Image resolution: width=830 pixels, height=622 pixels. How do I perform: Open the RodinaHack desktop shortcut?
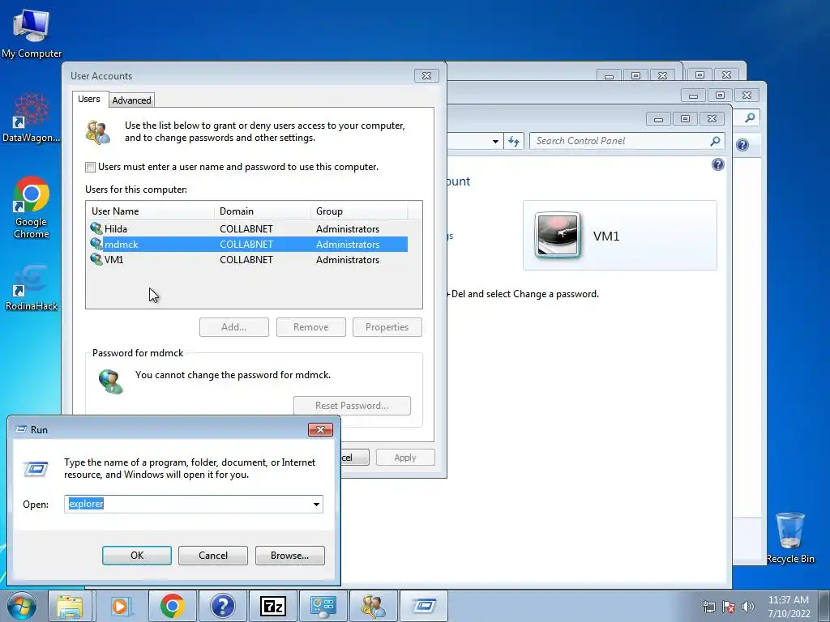(x=32, y=288)
